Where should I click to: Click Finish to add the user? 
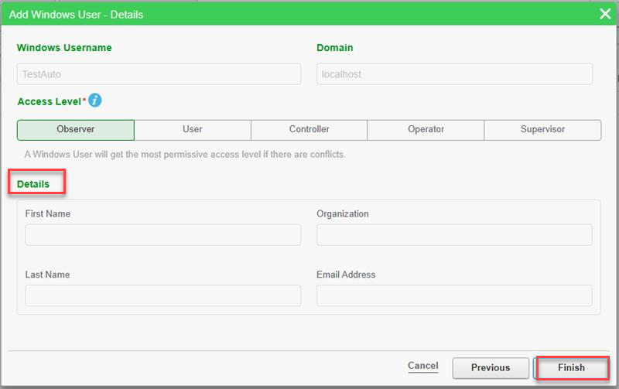coord(572,367)
